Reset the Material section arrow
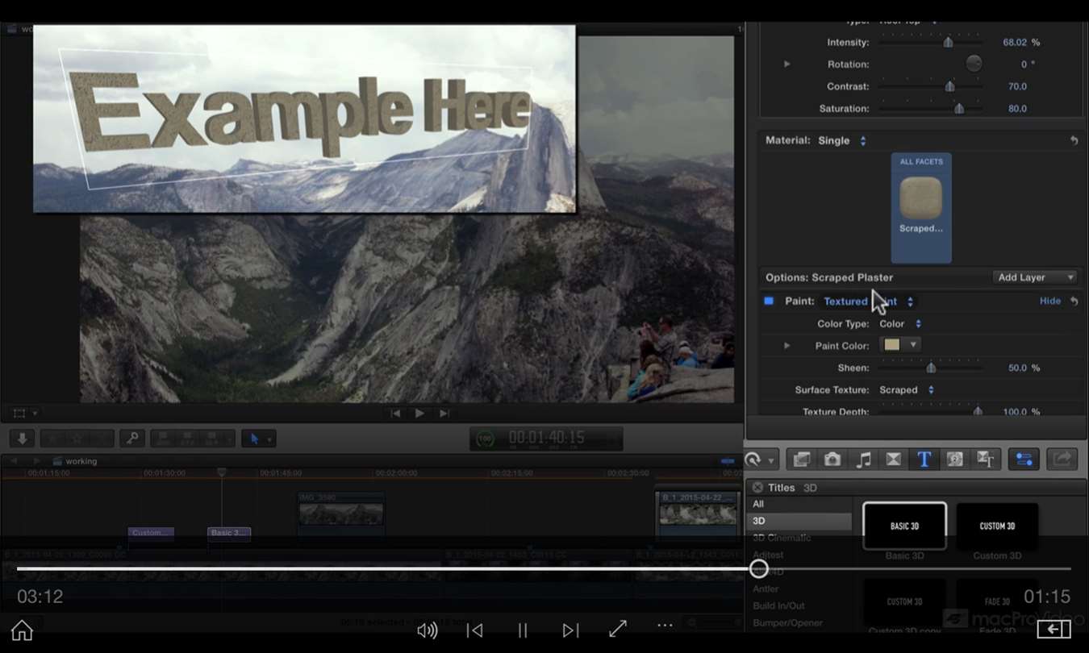Viewport: 1089px width, 653px height. pos(1074,140)
